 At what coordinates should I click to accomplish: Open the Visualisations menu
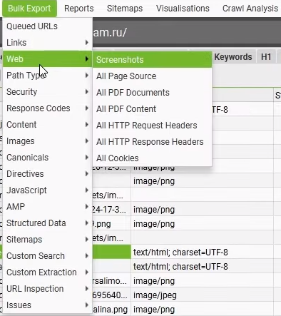[183, 9]
